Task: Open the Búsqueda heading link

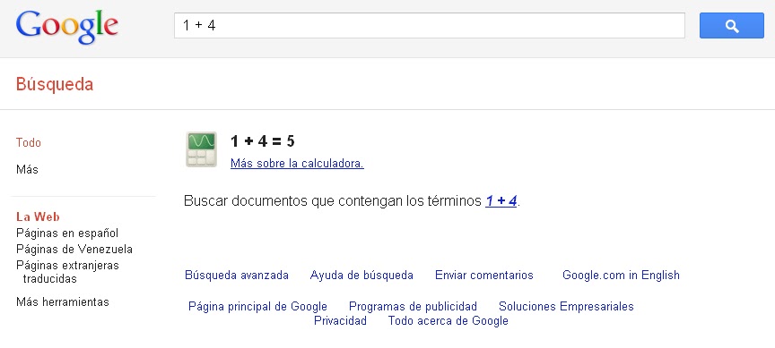Action: pos(55,84)
